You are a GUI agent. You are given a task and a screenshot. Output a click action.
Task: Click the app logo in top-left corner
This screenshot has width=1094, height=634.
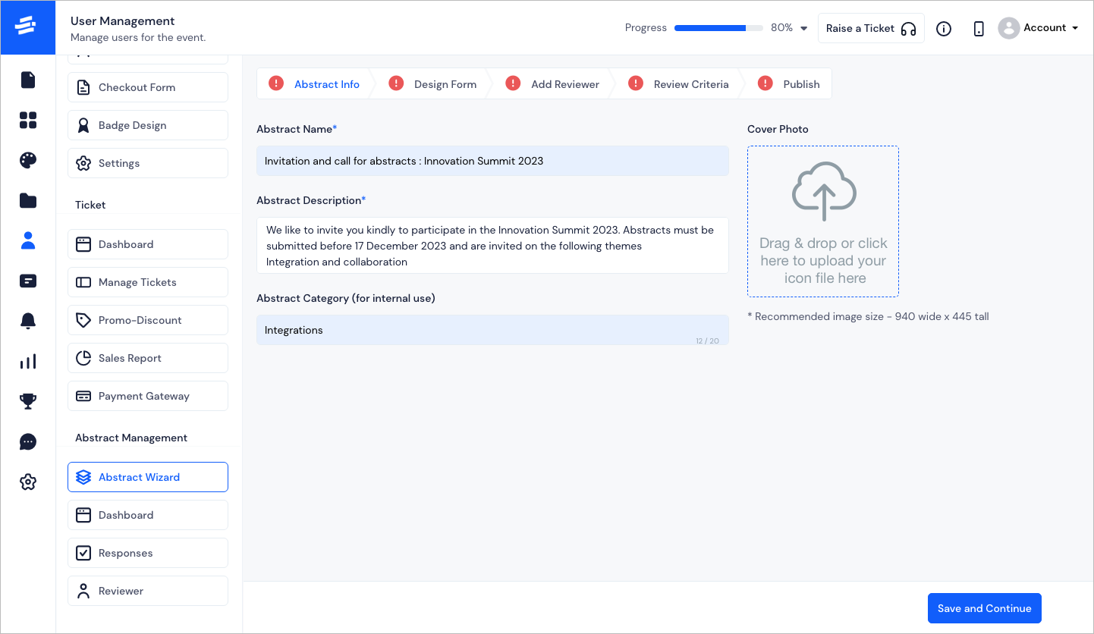[28, 28]
